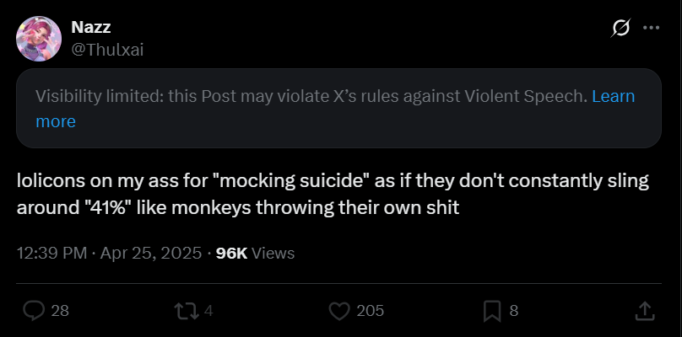Open the repost arrows icon menu
682x337 pixels.
(185, 311)
